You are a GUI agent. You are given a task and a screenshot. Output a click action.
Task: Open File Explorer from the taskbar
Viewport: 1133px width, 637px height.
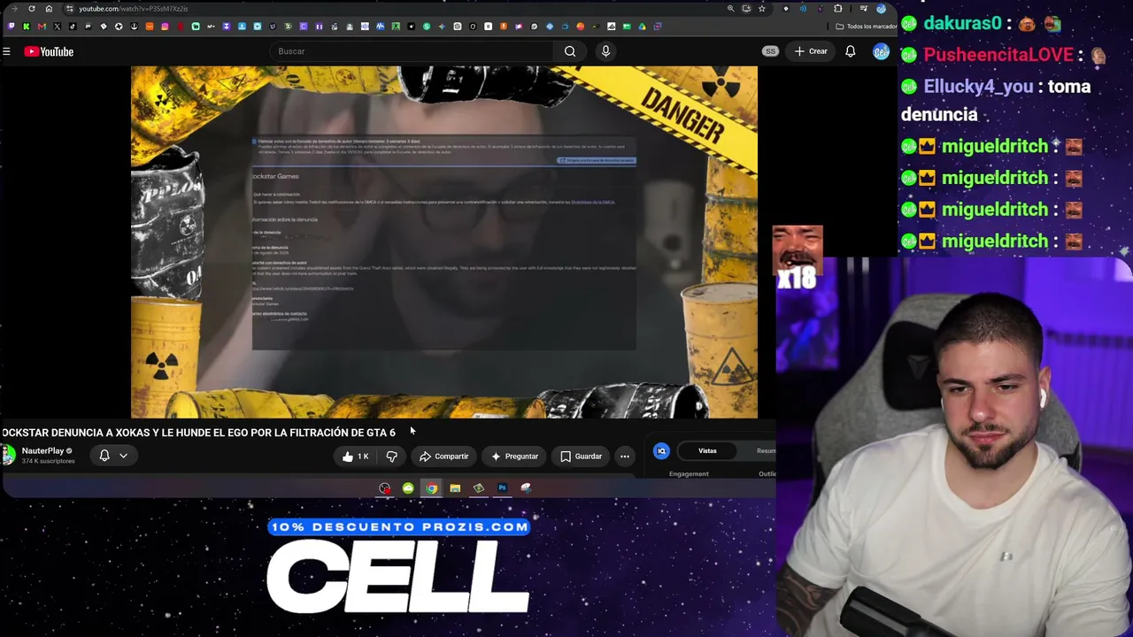pos(455,488)
